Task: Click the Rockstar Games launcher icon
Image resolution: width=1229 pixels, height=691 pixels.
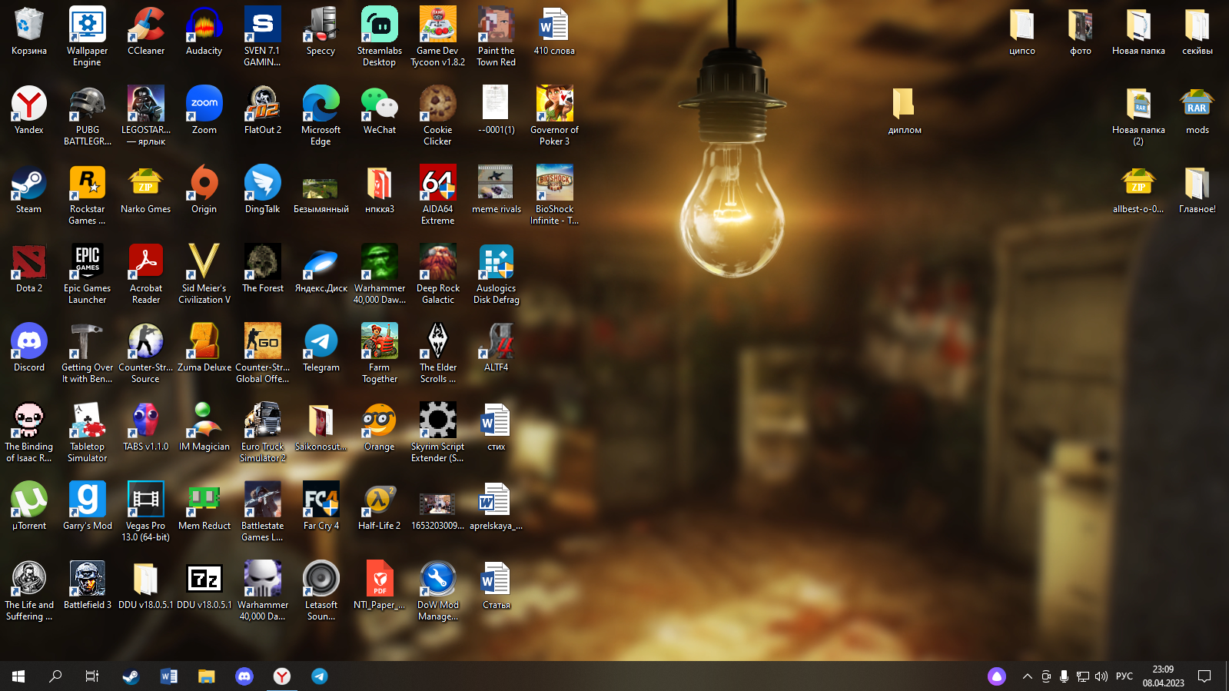Action: coord(88,194)
